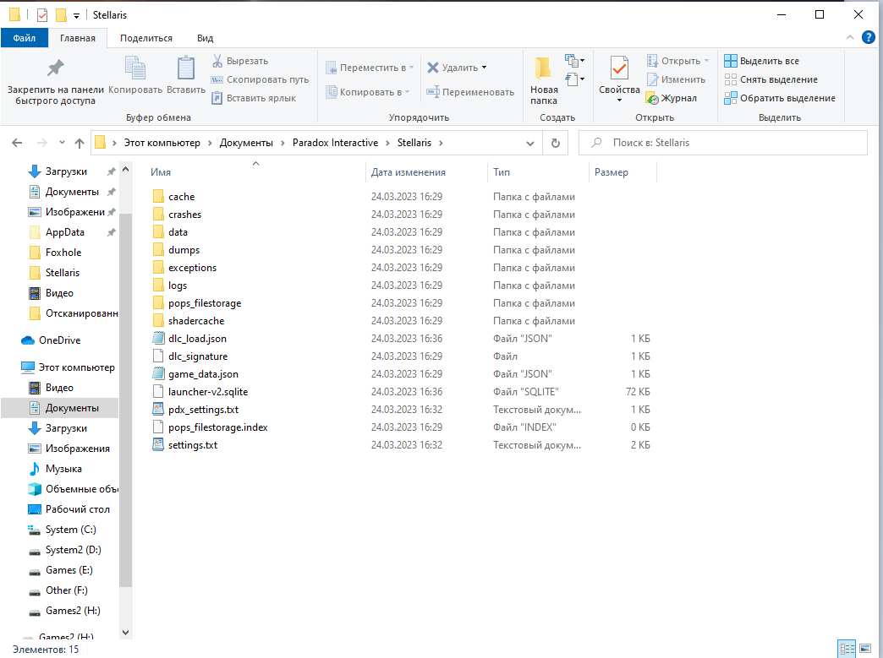Switch to details list view

847,649
